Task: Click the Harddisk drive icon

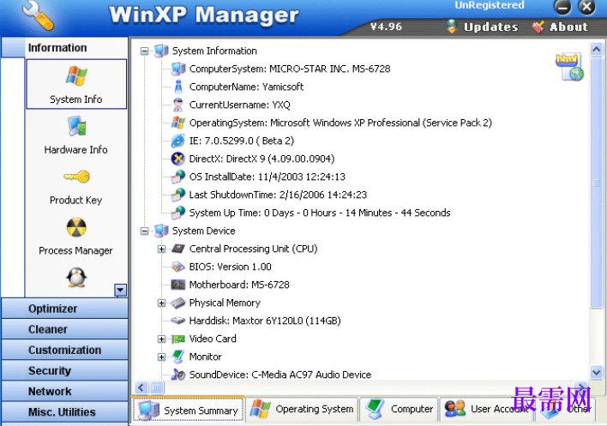Action: coord(178,321)
